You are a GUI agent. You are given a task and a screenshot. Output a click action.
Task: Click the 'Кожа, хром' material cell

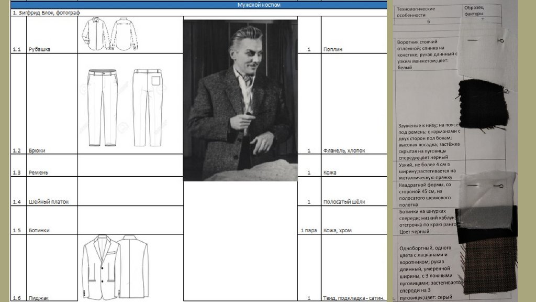[x=338, y=231]
